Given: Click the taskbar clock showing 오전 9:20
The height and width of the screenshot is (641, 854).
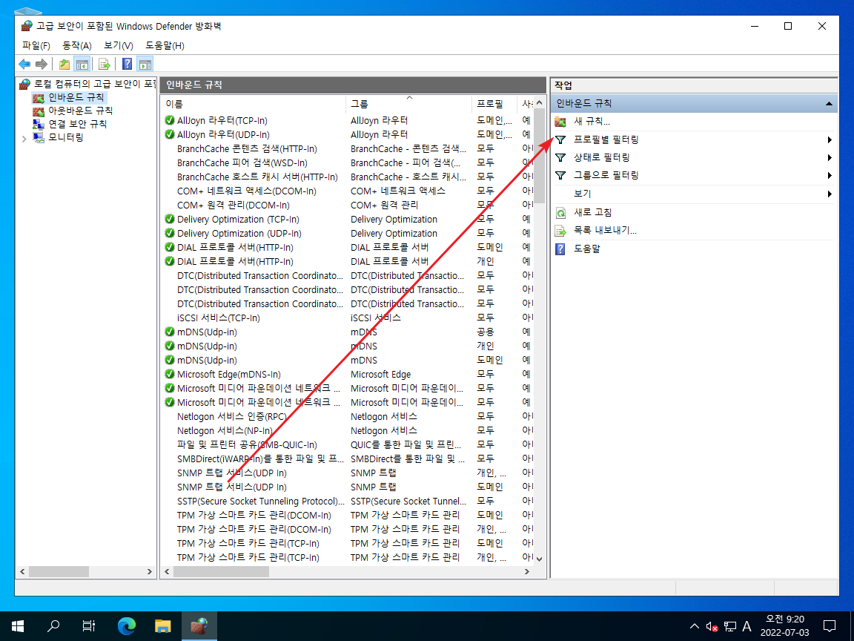Looking at the screenshot, I should click(x=785, y=625).
